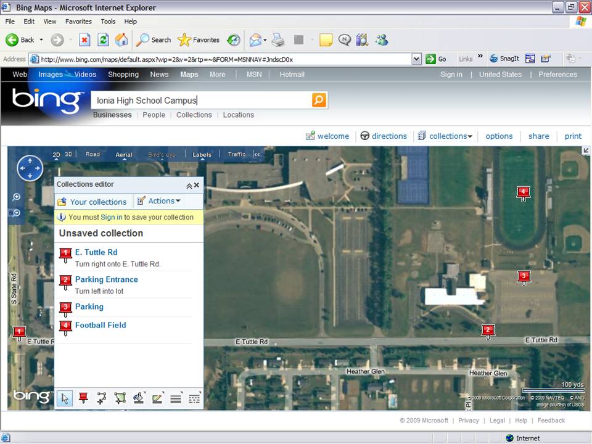Open the Shopping tab on Bing
This screenshot has height=444, width=592.
pyautogui.click(x=123, y=75)
